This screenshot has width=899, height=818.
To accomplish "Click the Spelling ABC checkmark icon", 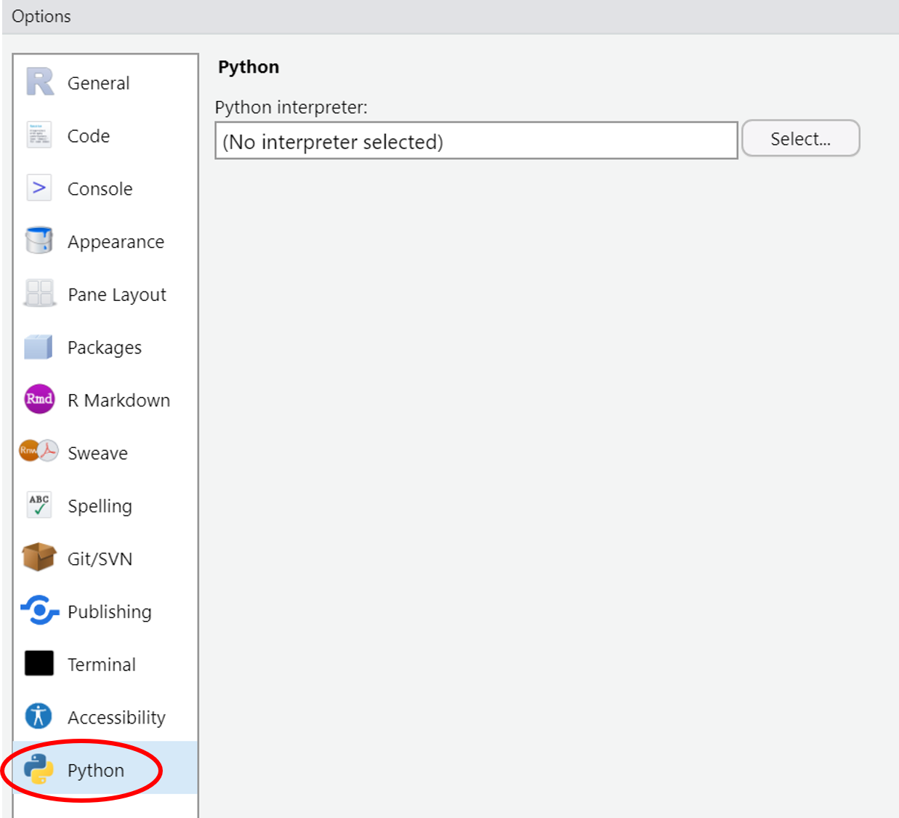I will click(x=39, y=505).
